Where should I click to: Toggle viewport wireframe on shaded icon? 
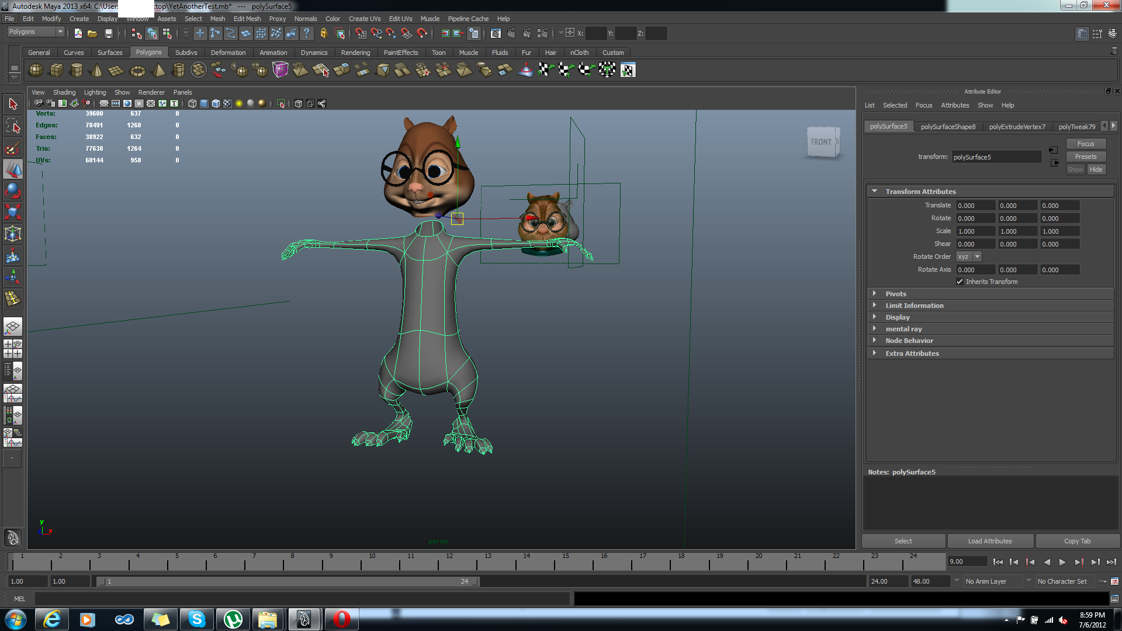point(216,103)
